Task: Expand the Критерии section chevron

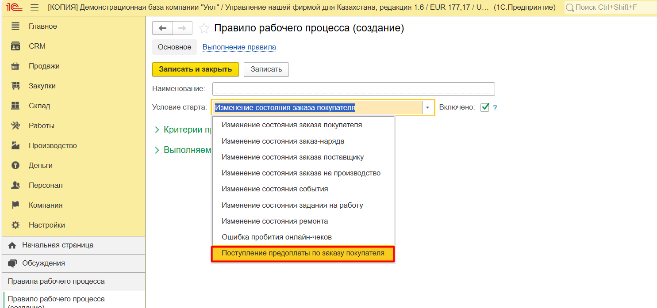Action: point(157,130)
